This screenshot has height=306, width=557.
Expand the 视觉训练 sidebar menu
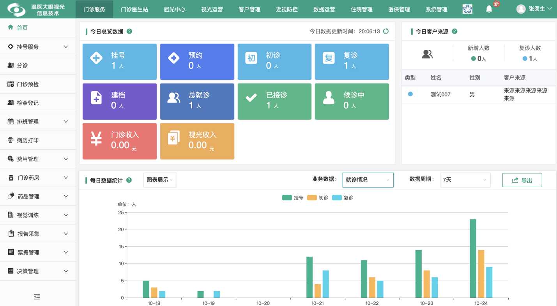tap(38, 215)
